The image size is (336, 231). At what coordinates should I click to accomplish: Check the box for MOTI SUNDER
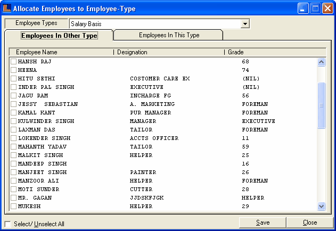tap(13, 189)
